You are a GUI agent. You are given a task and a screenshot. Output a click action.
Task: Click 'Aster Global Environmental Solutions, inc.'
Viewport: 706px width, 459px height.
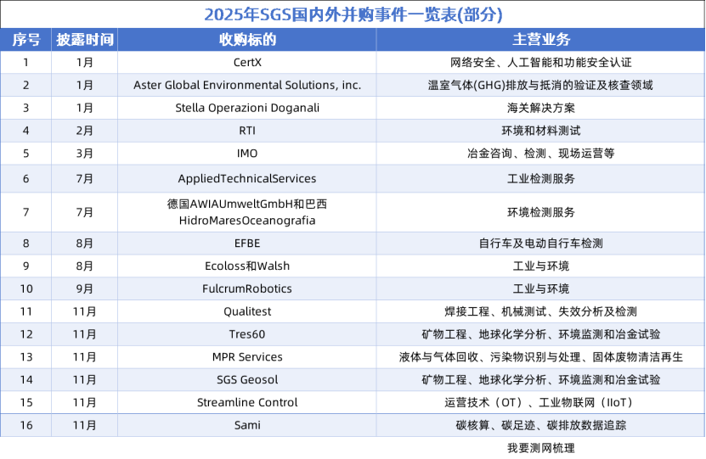[247, 85]
